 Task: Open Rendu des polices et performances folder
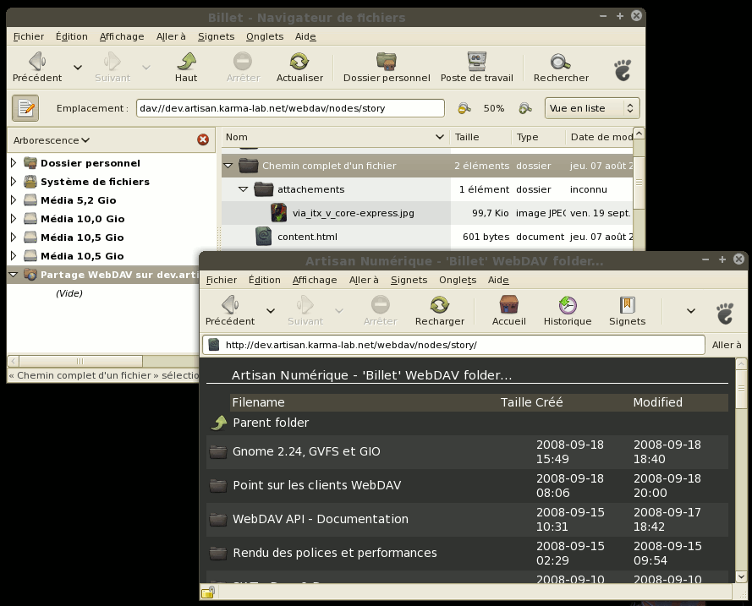coord(335,553)
